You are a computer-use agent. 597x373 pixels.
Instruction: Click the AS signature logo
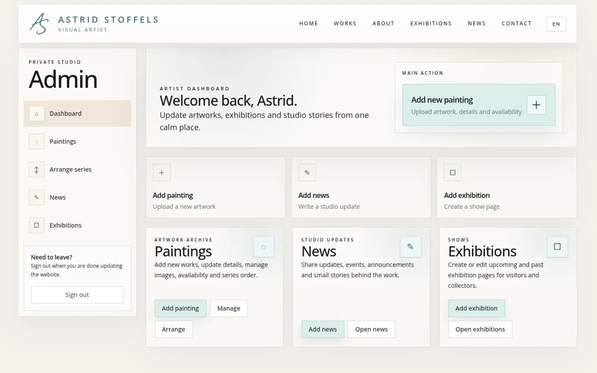[x=39, y=23]
